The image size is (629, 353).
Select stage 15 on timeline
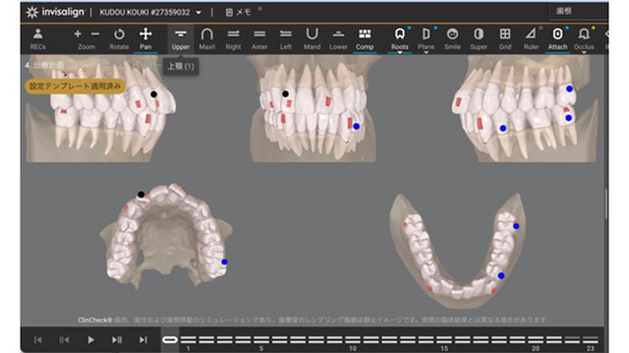click(x=444, y=340)
